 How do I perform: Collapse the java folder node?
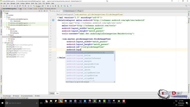click(5, 17)
